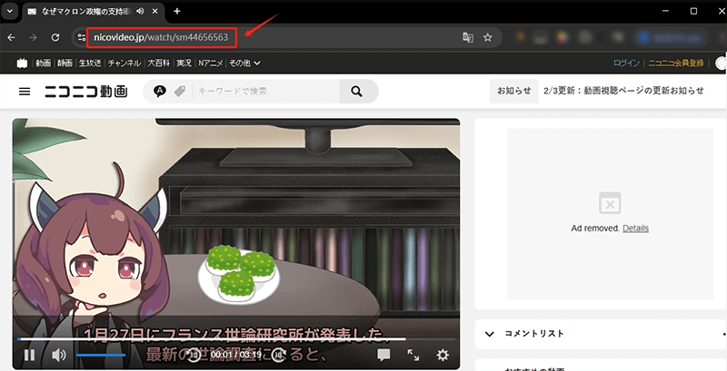The width and height of the screenshot is (727, 371).
Task: View site information icon in address bar
Action: pos(81,37)
